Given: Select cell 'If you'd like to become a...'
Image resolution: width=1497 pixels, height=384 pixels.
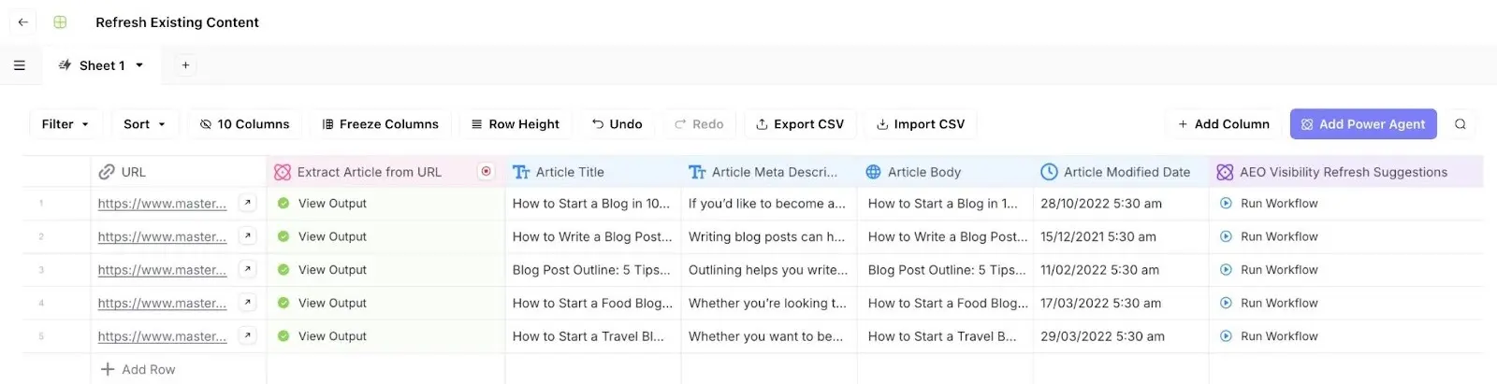Looking at the screenshot, I should (769, 204).
